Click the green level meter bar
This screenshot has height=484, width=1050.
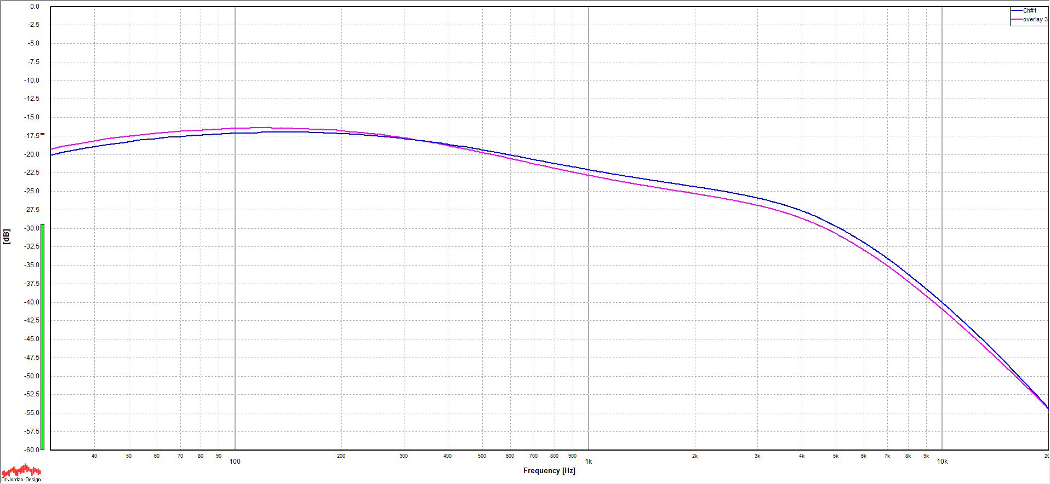42,336
